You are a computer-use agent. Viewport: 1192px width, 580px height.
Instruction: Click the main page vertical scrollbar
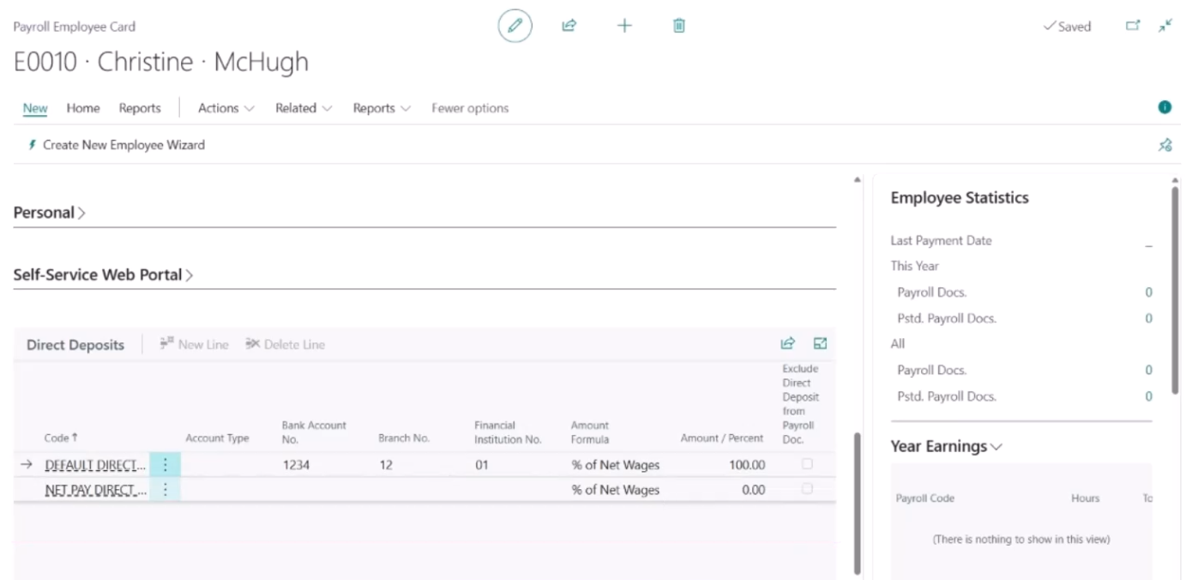[x=857, y=504]
